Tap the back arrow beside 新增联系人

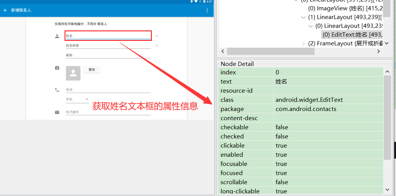[5, 11]
